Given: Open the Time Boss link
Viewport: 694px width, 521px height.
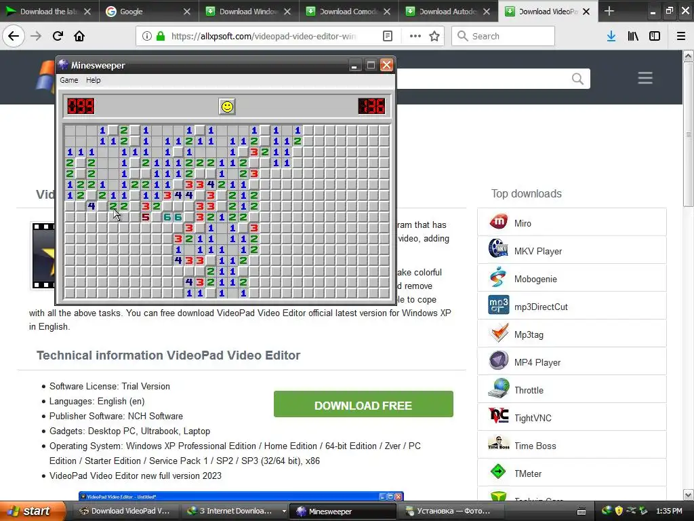Looking at the screenshot, I should click(535, 446).
